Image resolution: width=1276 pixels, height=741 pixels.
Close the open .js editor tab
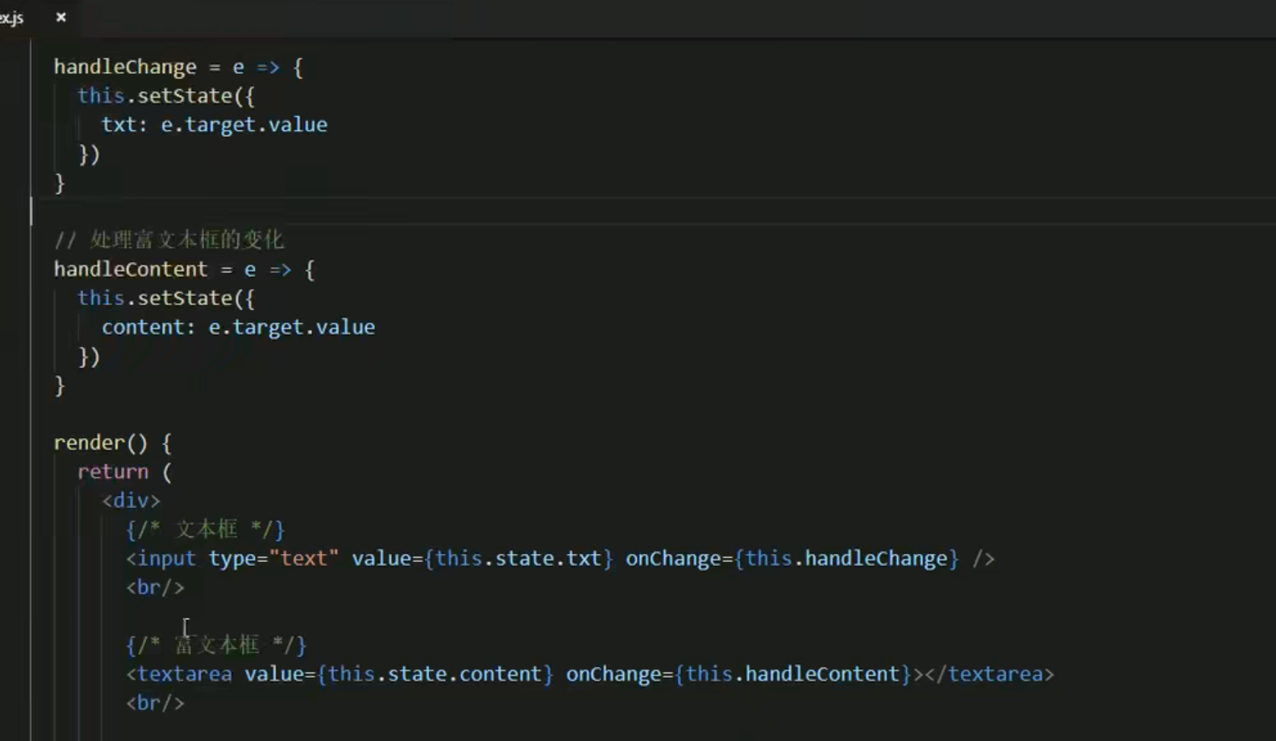pos(61,17)
